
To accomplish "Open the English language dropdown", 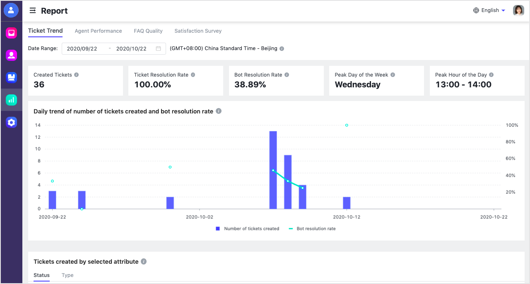I will [489, 10].
